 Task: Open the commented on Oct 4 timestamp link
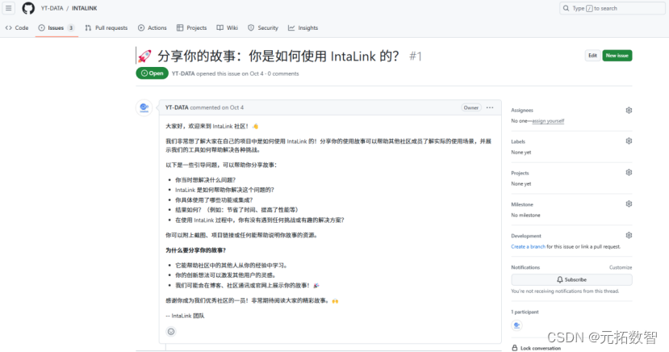tap(217, 107)
